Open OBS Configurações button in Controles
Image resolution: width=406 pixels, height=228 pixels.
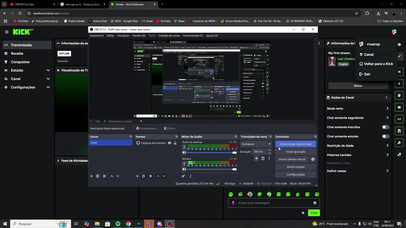coord(296,174)
